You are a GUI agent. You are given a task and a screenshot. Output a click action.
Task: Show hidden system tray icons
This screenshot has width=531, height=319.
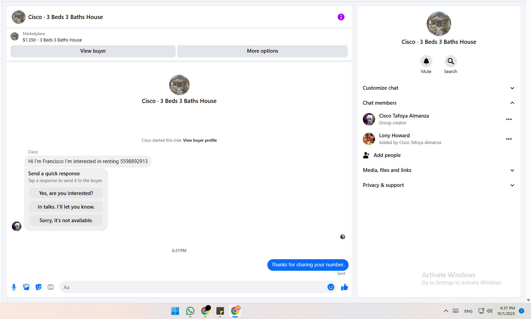446,311
